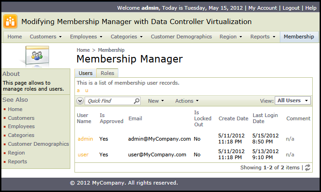This screenshot has width=321, height=192.
Task: Sort by Is Approved column header
Action: point(111,118)
